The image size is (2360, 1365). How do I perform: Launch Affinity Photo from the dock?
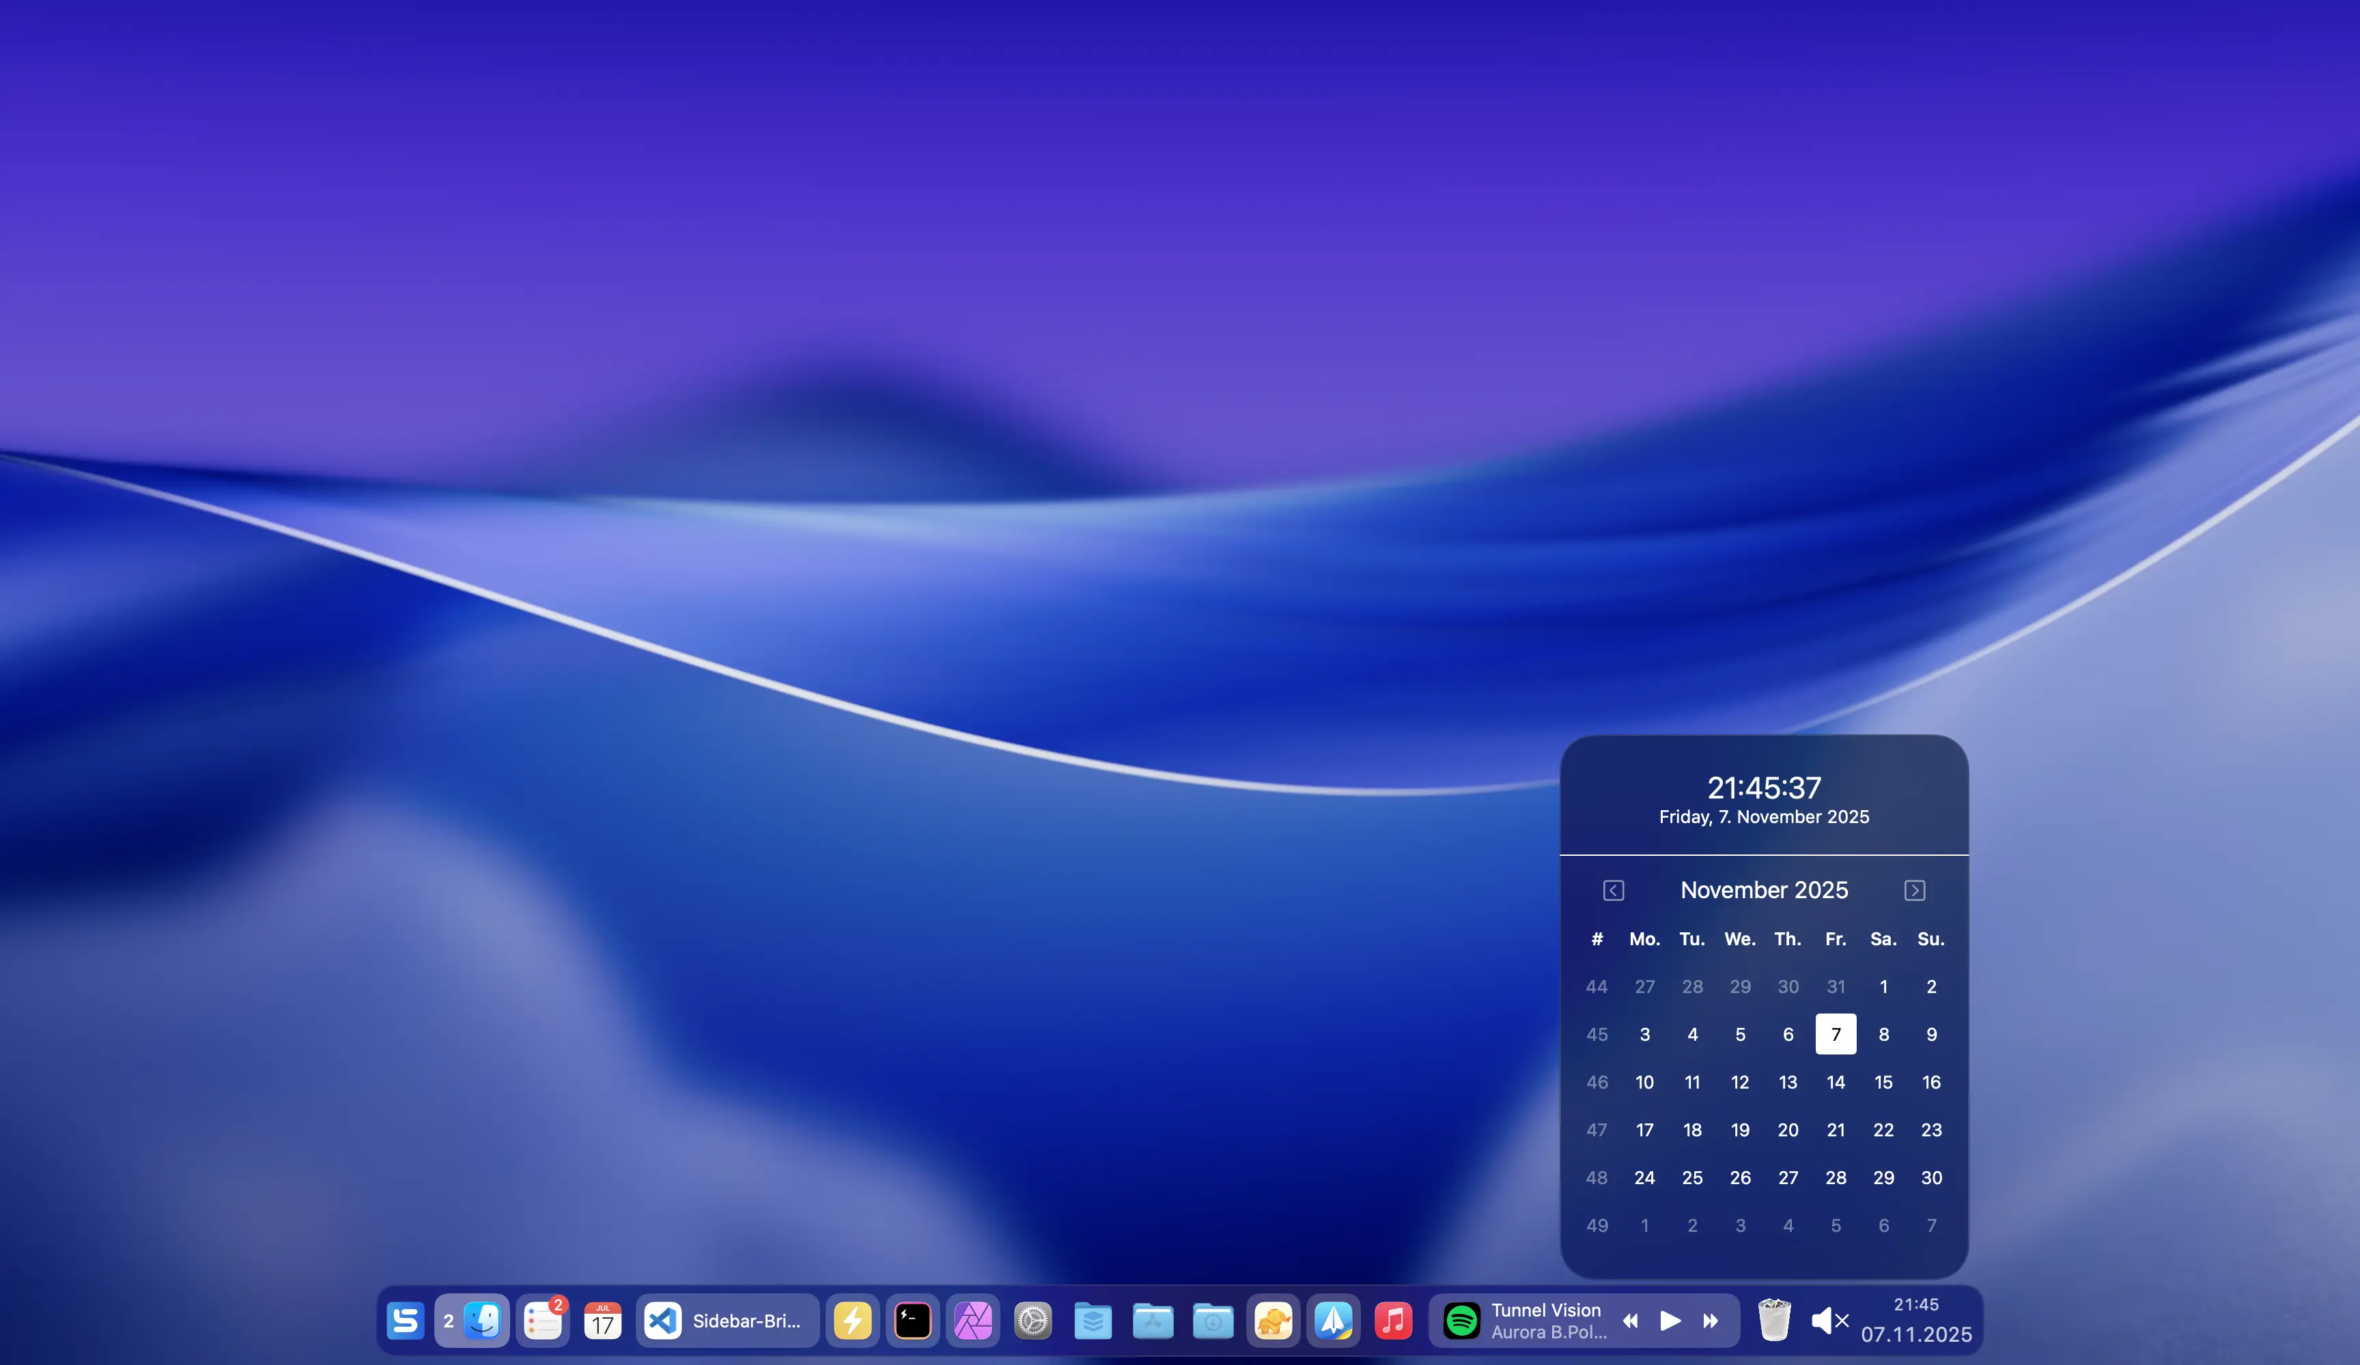click(973, 1321)
